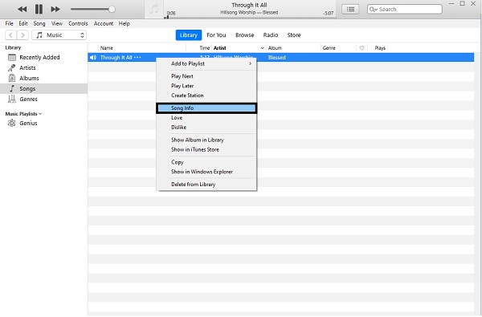The width and height of the screenshot is (482, 317).
Task: Click the heart Love column header
Action: [361, 48]
